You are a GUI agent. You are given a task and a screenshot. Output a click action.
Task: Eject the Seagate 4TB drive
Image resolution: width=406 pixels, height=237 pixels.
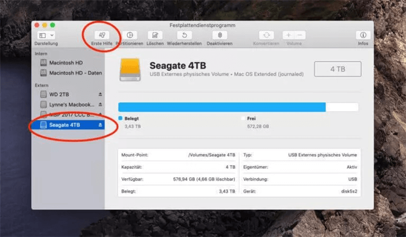[100, 125]
